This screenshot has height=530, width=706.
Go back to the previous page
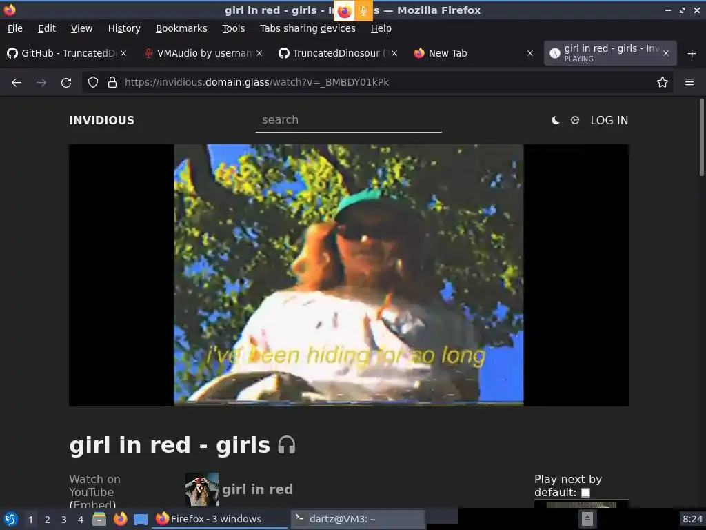coord(17,83)
